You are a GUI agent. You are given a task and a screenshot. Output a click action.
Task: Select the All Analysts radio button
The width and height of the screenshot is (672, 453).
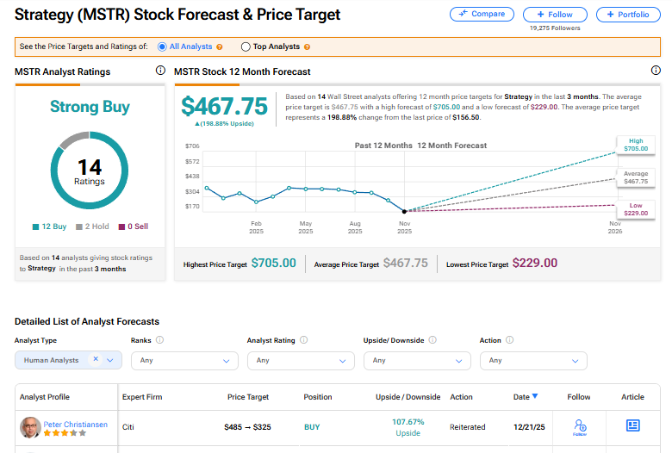point(163,47)
